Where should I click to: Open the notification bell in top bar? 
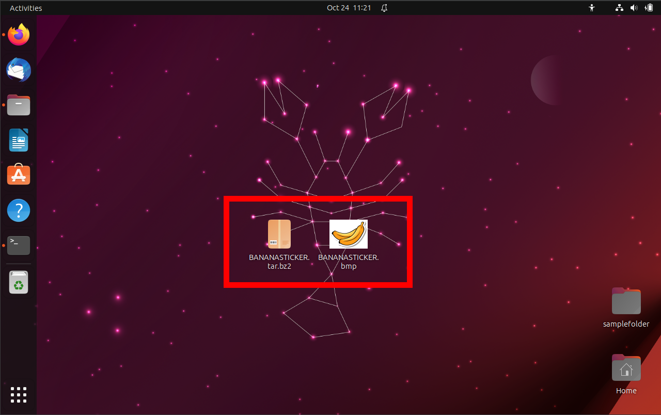(x=383, y=8)
